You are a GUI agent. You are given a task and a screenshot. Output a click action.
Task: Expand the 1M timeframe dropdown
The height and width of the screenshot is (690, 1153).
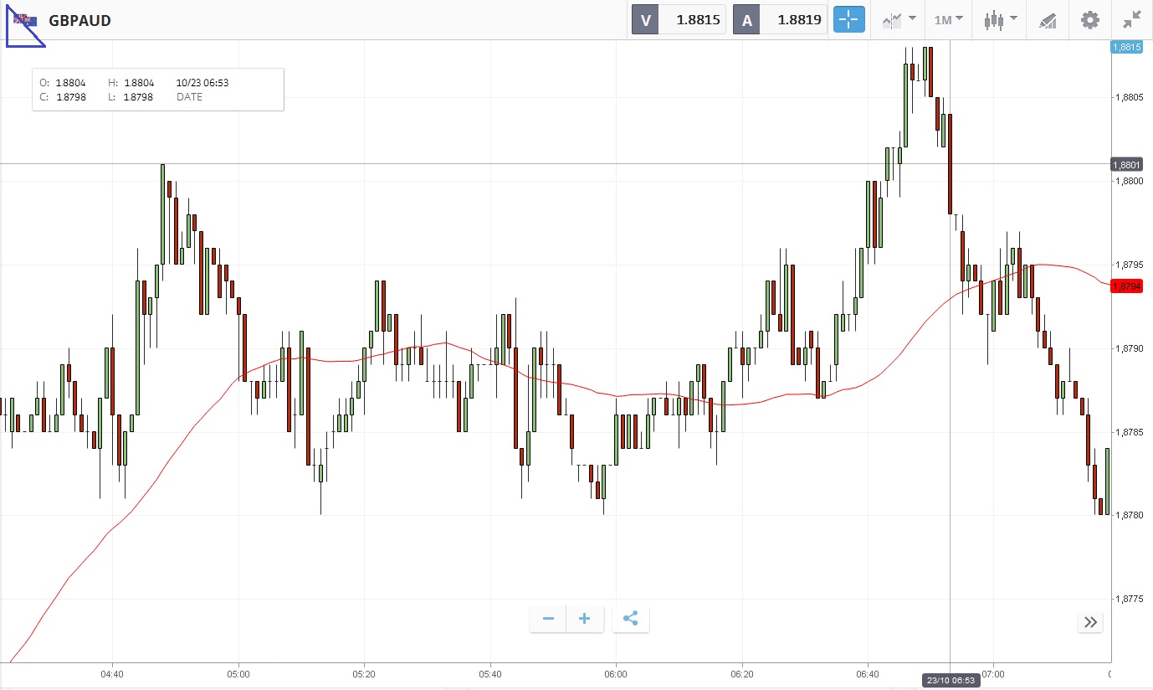(x=948, y=20)
